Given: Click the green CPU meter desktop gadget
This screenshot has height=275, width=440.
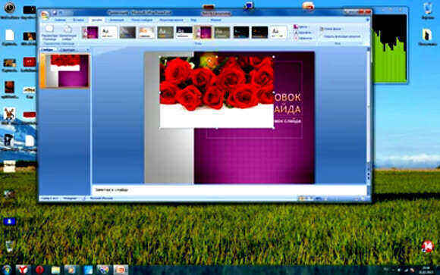Looking at the screenshot, I should coord(389,48).
